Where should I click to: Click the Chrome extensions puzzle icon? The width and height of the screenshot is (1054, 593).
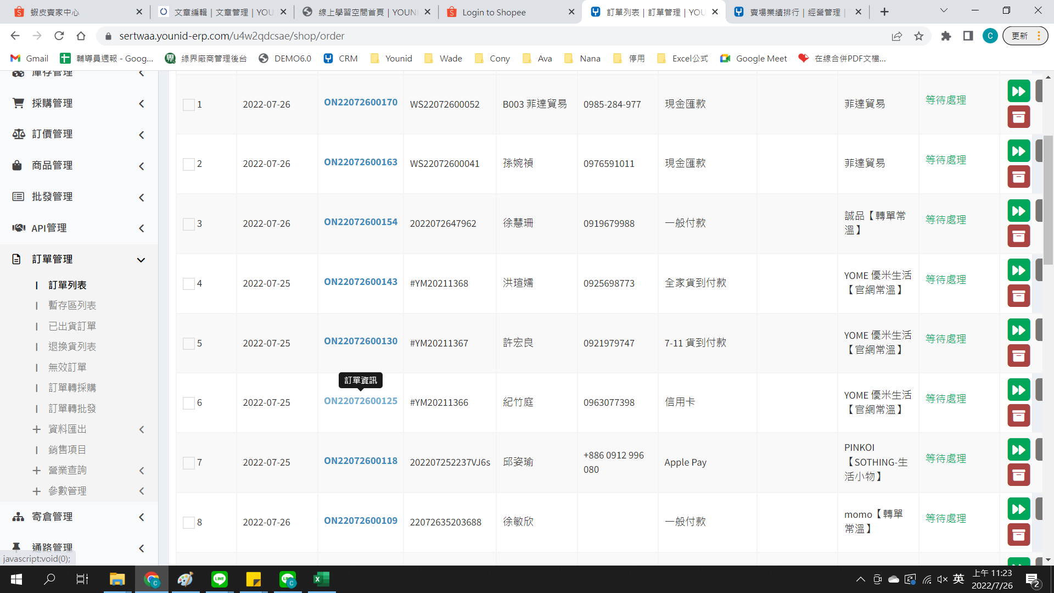click(946, 36)
